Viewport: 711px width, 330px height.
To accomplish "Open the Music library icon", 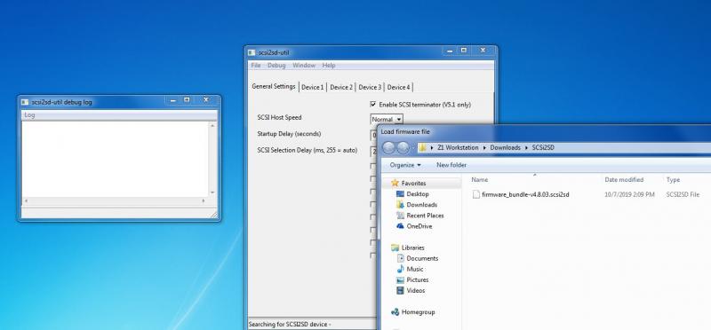I will tap(400, 269).
